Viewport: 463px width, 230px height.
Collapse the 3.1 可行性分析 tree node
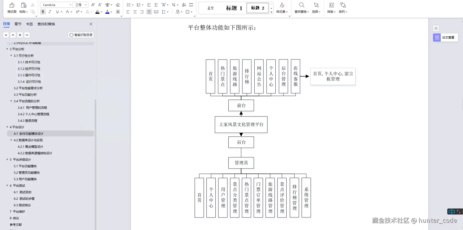pos(11,55)
